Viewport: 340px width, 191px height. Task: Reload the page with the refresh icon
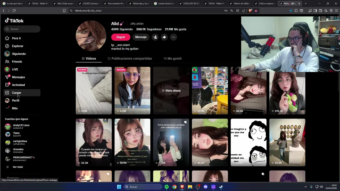click(14, 11)
